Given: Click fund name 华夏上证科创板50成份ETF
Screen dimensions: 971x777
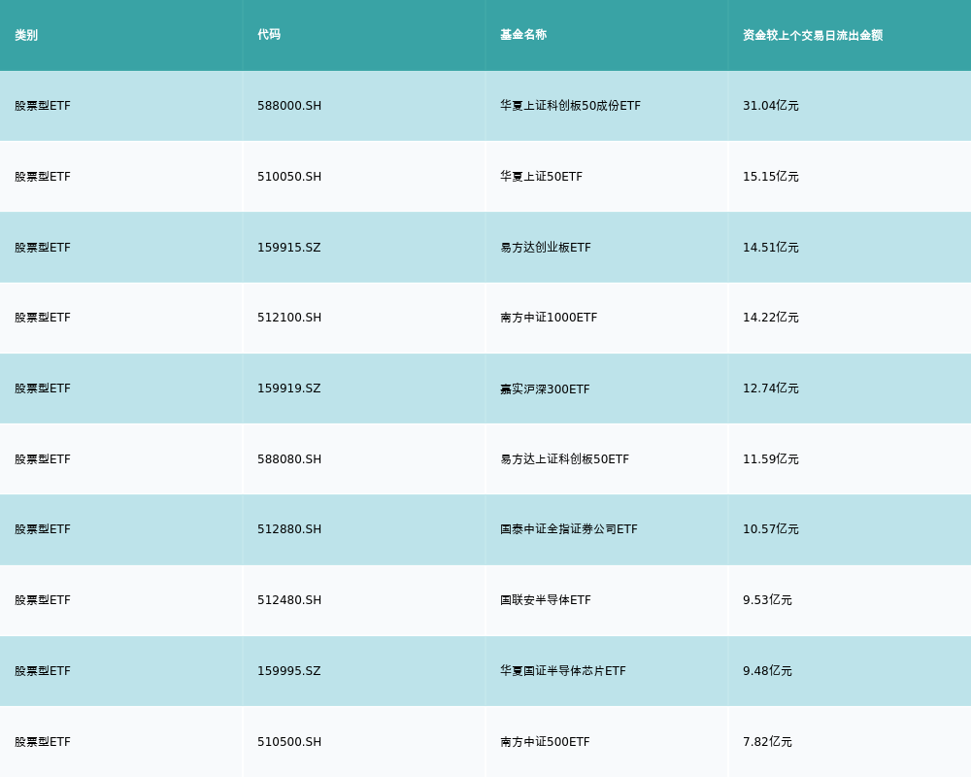Looking at the screenshot, I should [570, 106].
